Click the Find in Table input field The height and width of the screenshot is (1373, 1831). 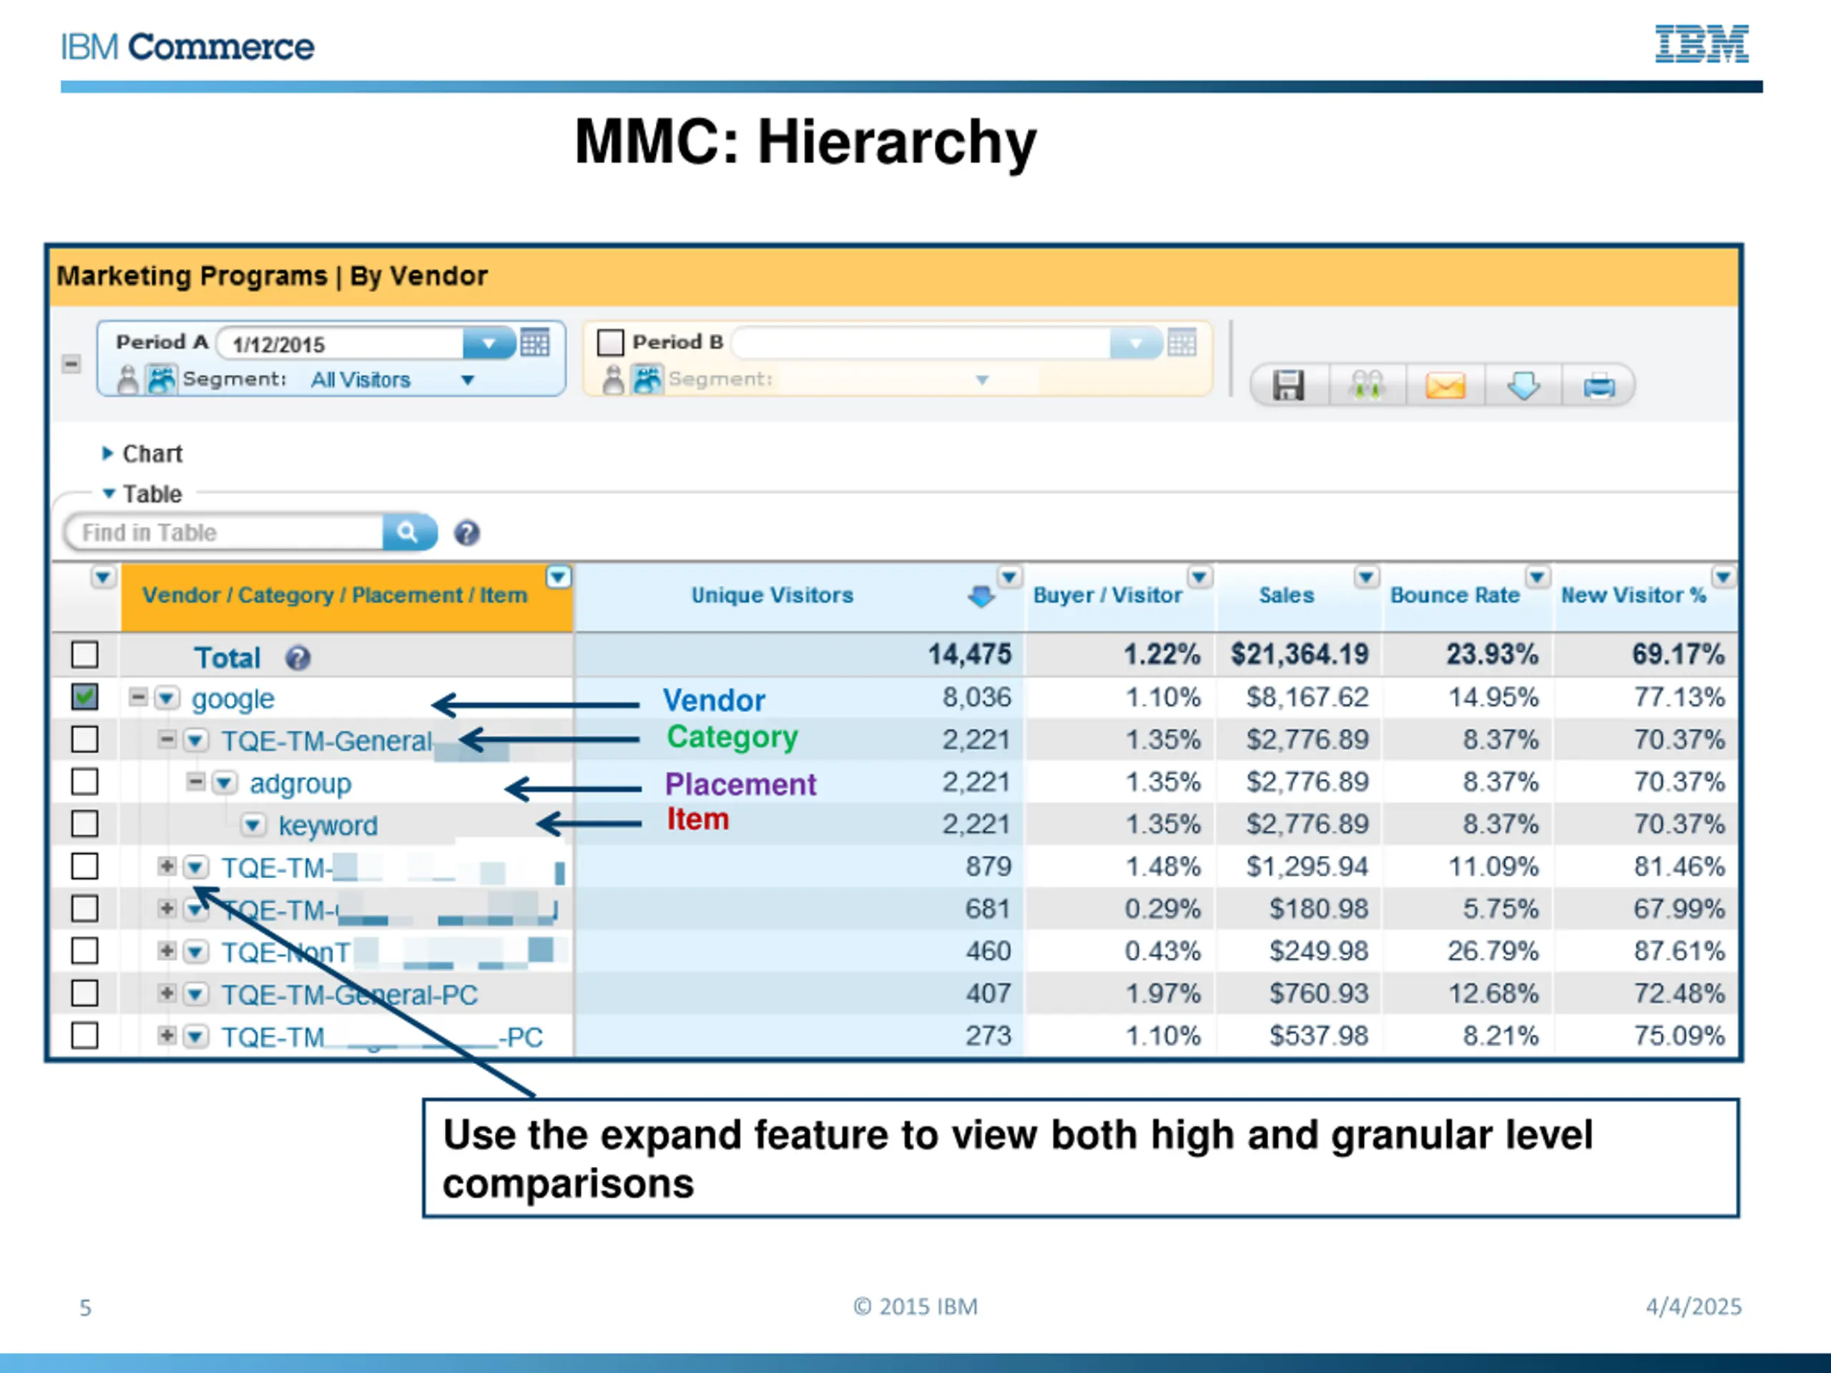tap(225, 532)
